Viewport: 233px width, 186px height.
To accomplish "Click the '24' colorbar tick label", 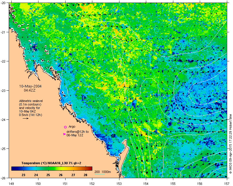I will [x=36, y=175].
